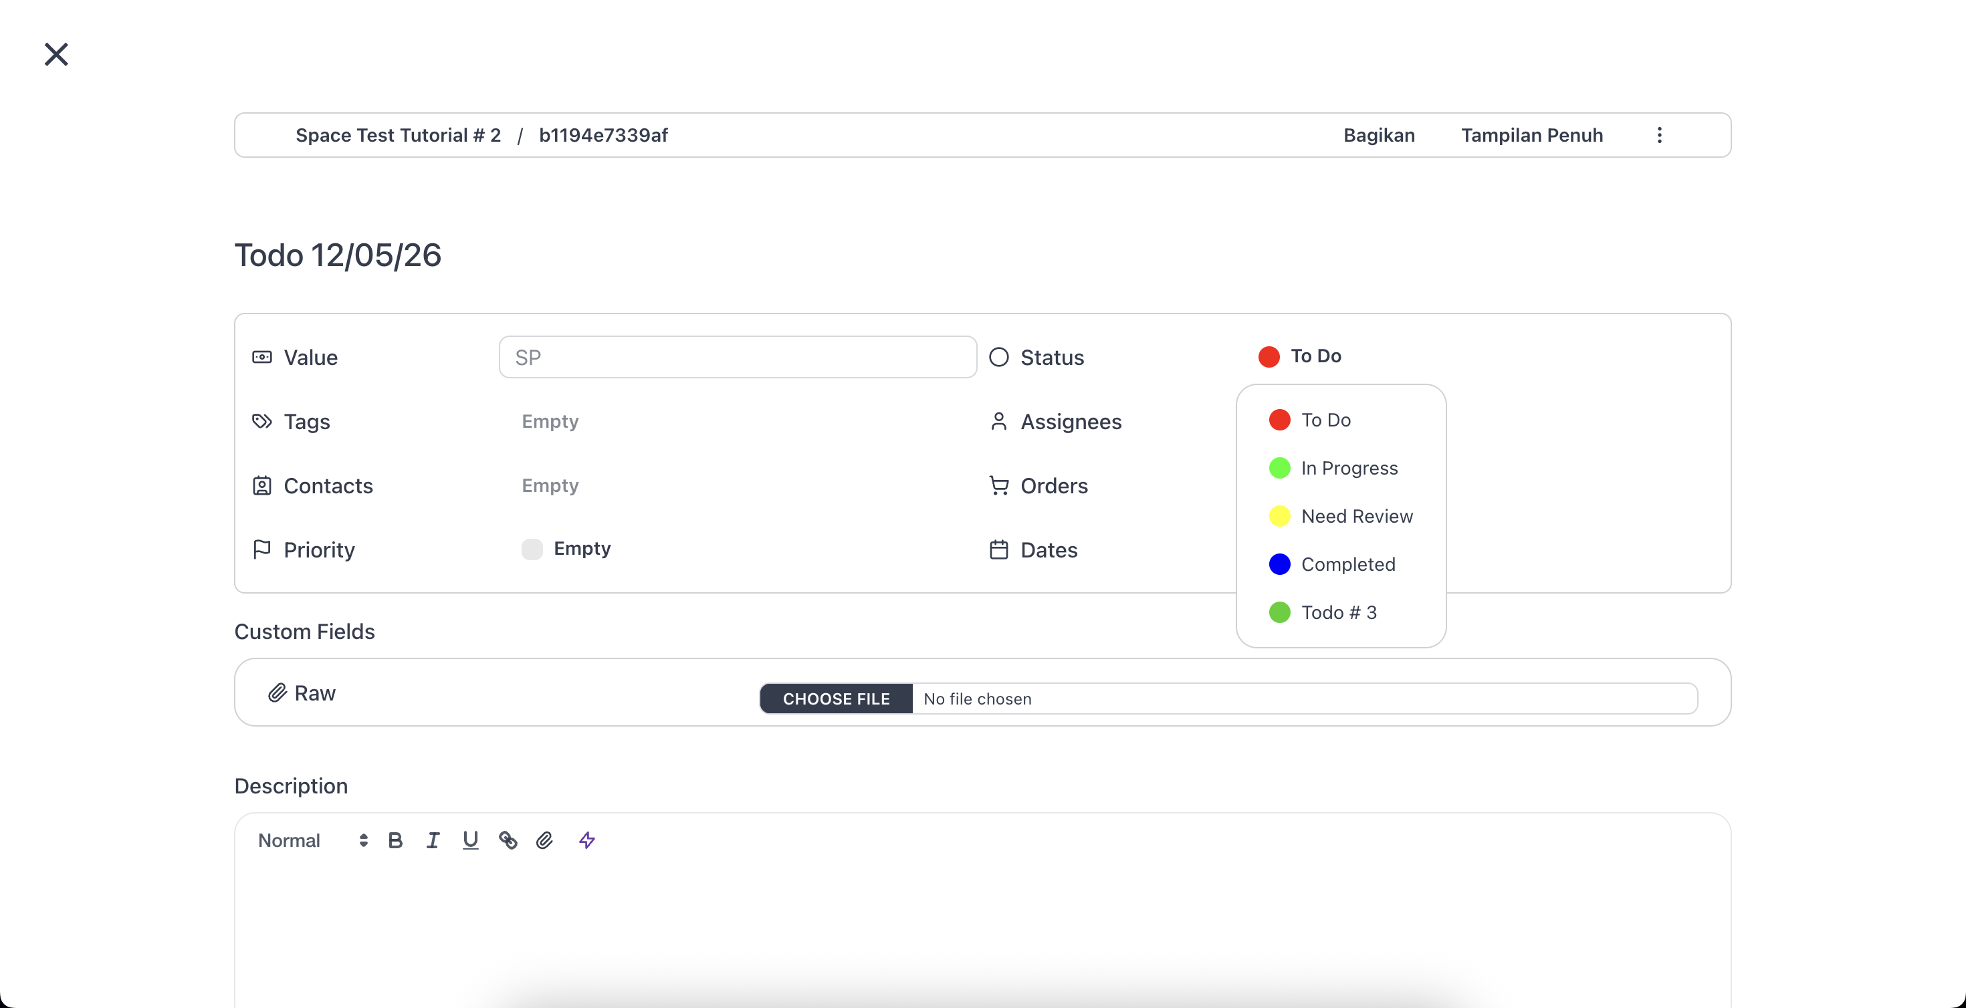Click the b1194e7339af task ID breadcrumb
The width and height of the screenshot is (1966, 1008).
[603, 135]
